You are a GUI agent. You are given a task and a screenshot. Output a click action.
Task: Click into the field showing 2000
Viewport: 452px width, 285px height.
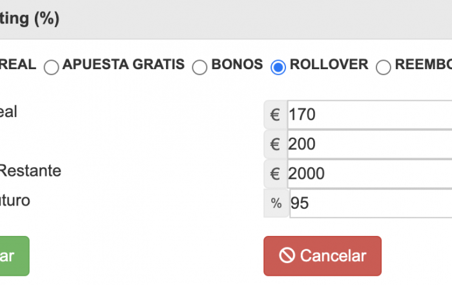pyautogui.click(x=369, y=174)
